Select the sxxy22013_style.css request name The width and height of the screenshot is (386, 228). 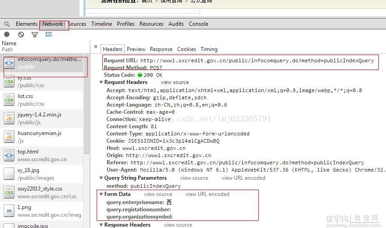(x=40, y=189)
